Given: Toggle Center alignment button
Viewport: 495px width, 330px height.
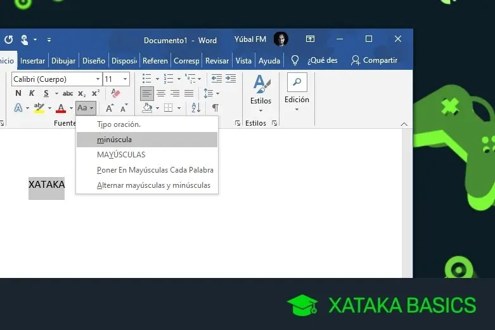Looking at the screenshot, I should click(161, 93).
